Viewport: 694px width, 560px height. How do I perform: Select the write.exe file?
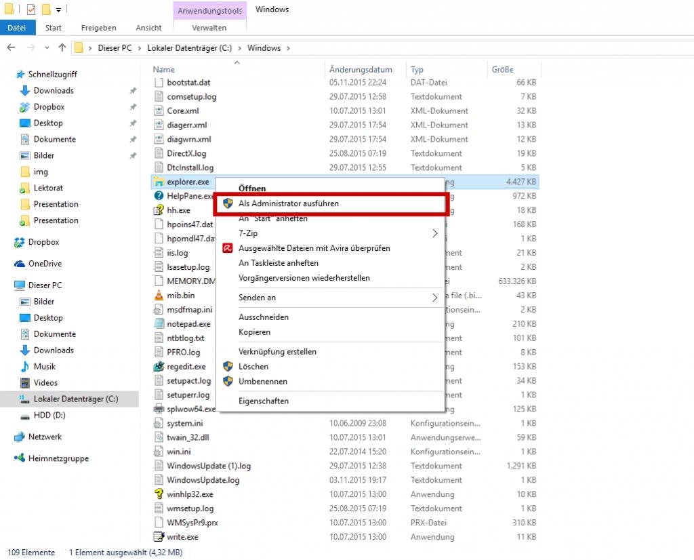click(182, 537)
